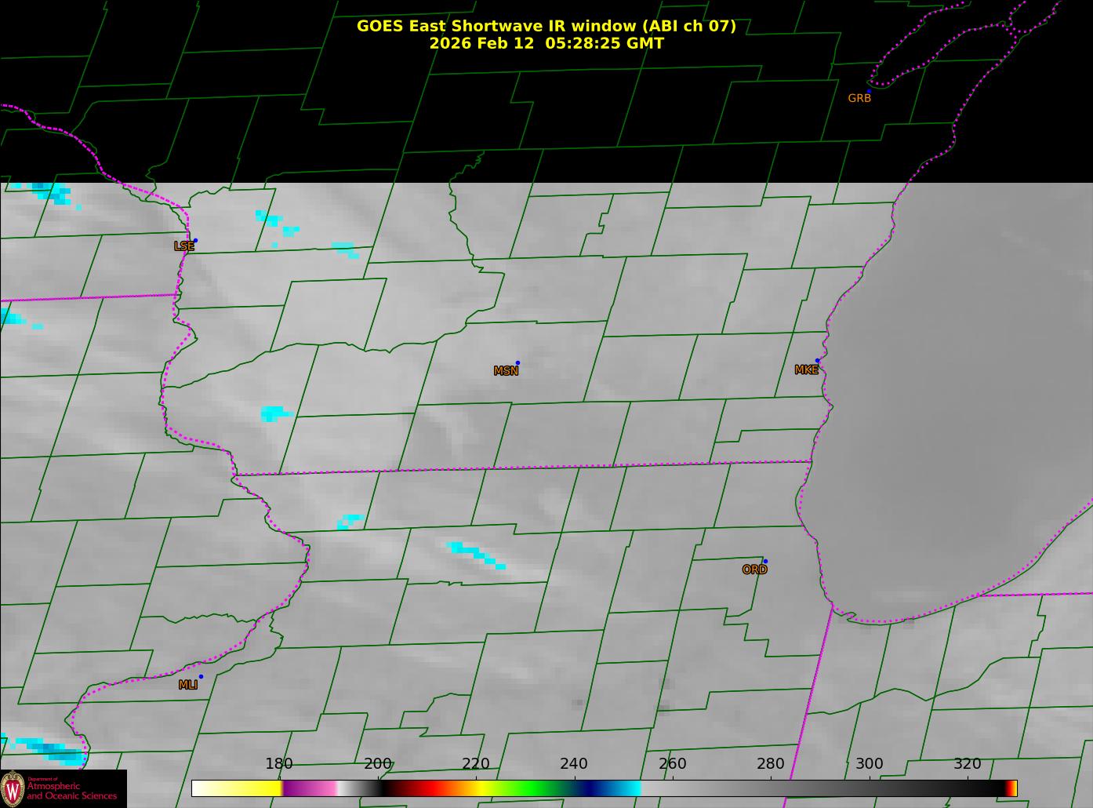Click the MSN station label
Image resolution: width=1093 pixels, height=808 pixels.
506,371
